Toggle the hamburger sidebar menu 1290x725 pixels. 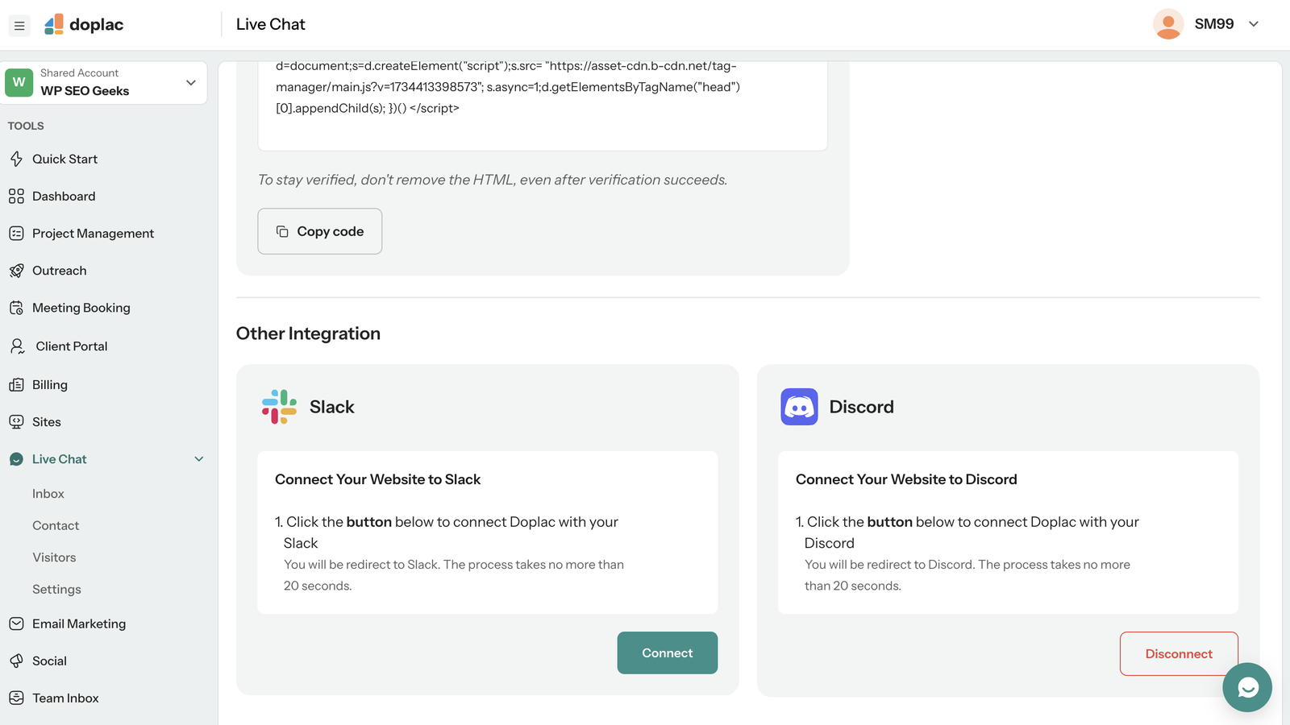[x=19, y=26]
